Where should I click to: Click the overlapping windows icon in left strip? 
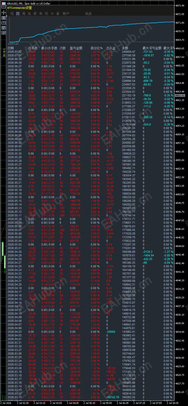click(3, 33)
